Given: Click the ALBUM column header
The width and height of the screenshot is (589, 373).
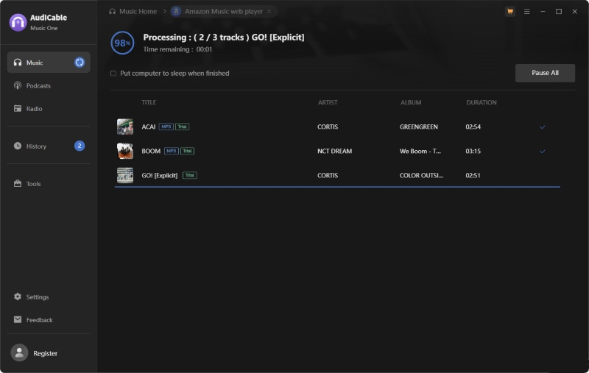Looking at the screenshot, I should pos(411,102).
